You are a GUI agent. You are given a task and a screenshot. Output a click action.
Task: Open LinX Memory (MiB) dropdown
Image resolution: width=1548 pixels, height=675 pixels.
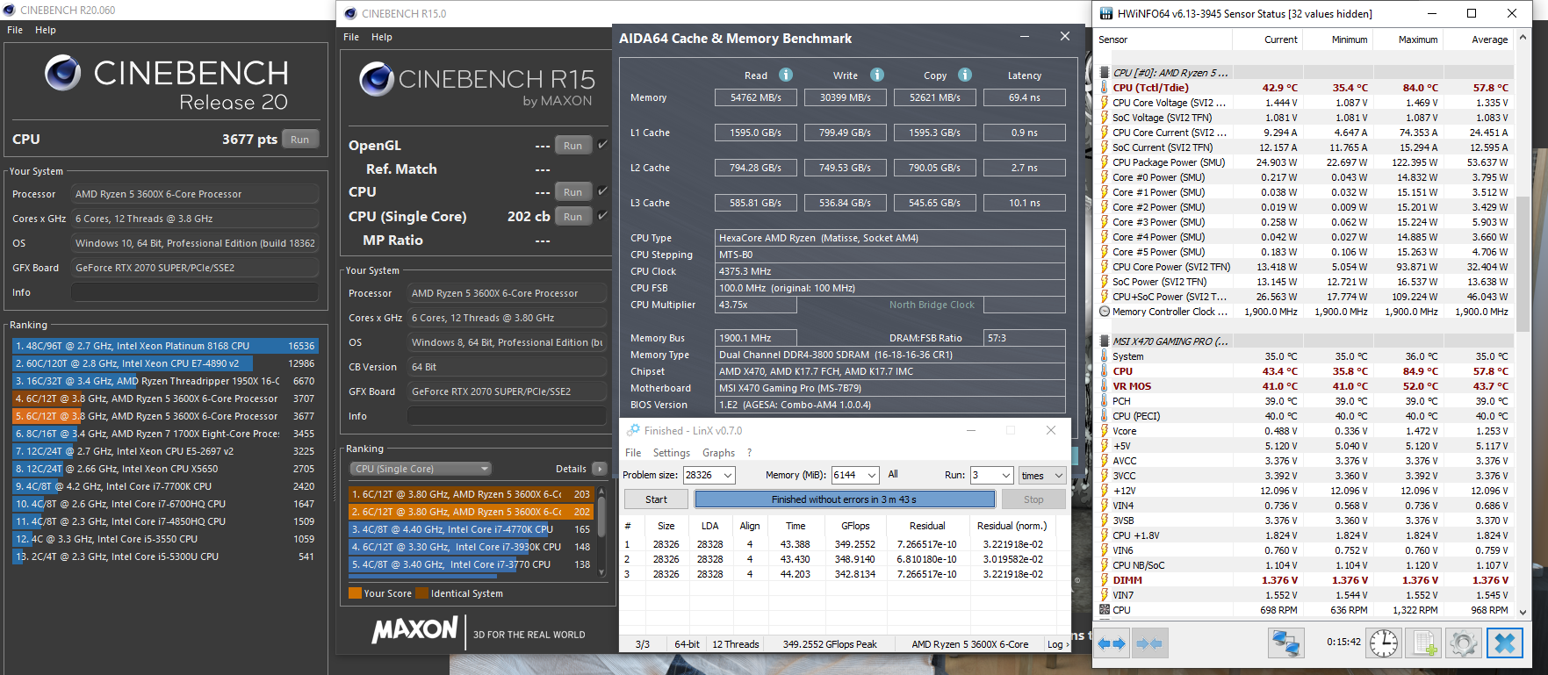[x=871, y=475]
